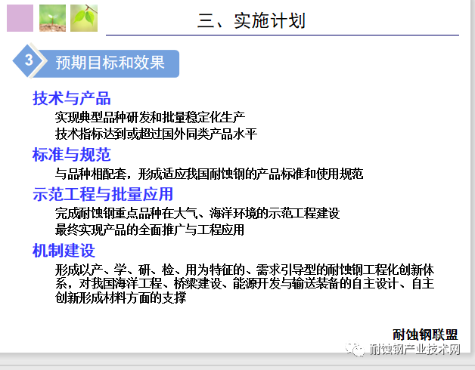Click the line 最终实现产品的全面推广与工程应用
The image size is (475, 370).
tap(150, 230)
